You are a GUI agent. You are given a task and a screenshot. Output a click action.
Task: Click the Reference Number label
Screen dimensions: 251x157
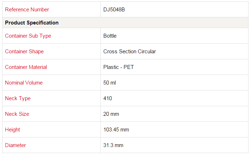27,10
